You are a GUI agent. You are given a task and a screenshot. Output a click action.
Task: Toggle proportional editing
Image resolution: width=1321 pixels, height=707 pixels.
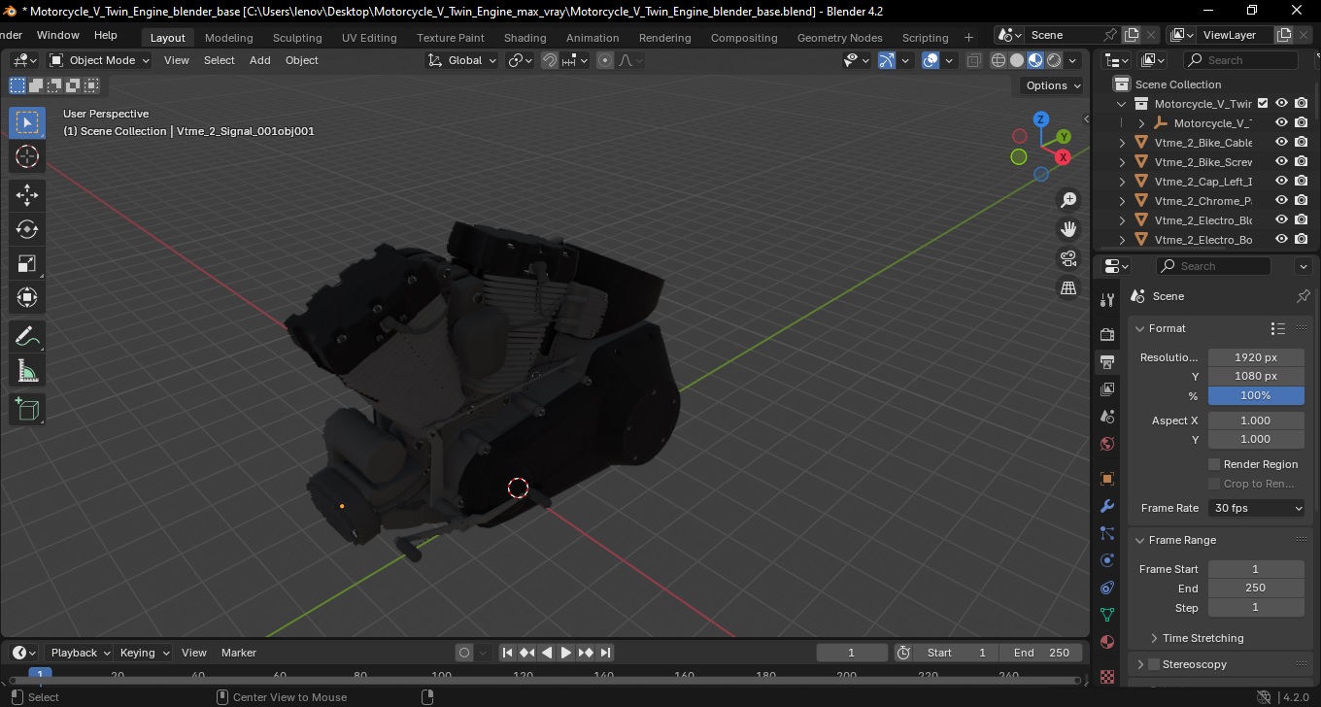click(605, 60)
